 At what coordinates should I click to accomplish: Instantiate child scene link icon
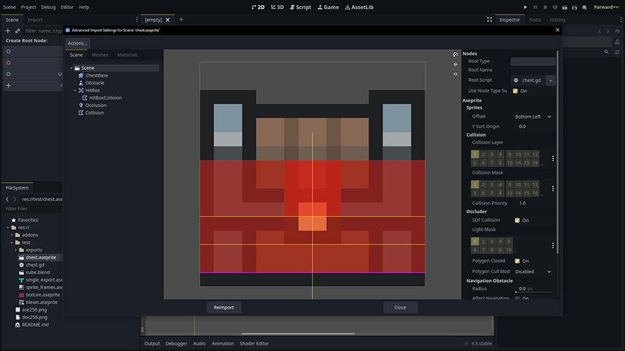click(x=18, y=31)
